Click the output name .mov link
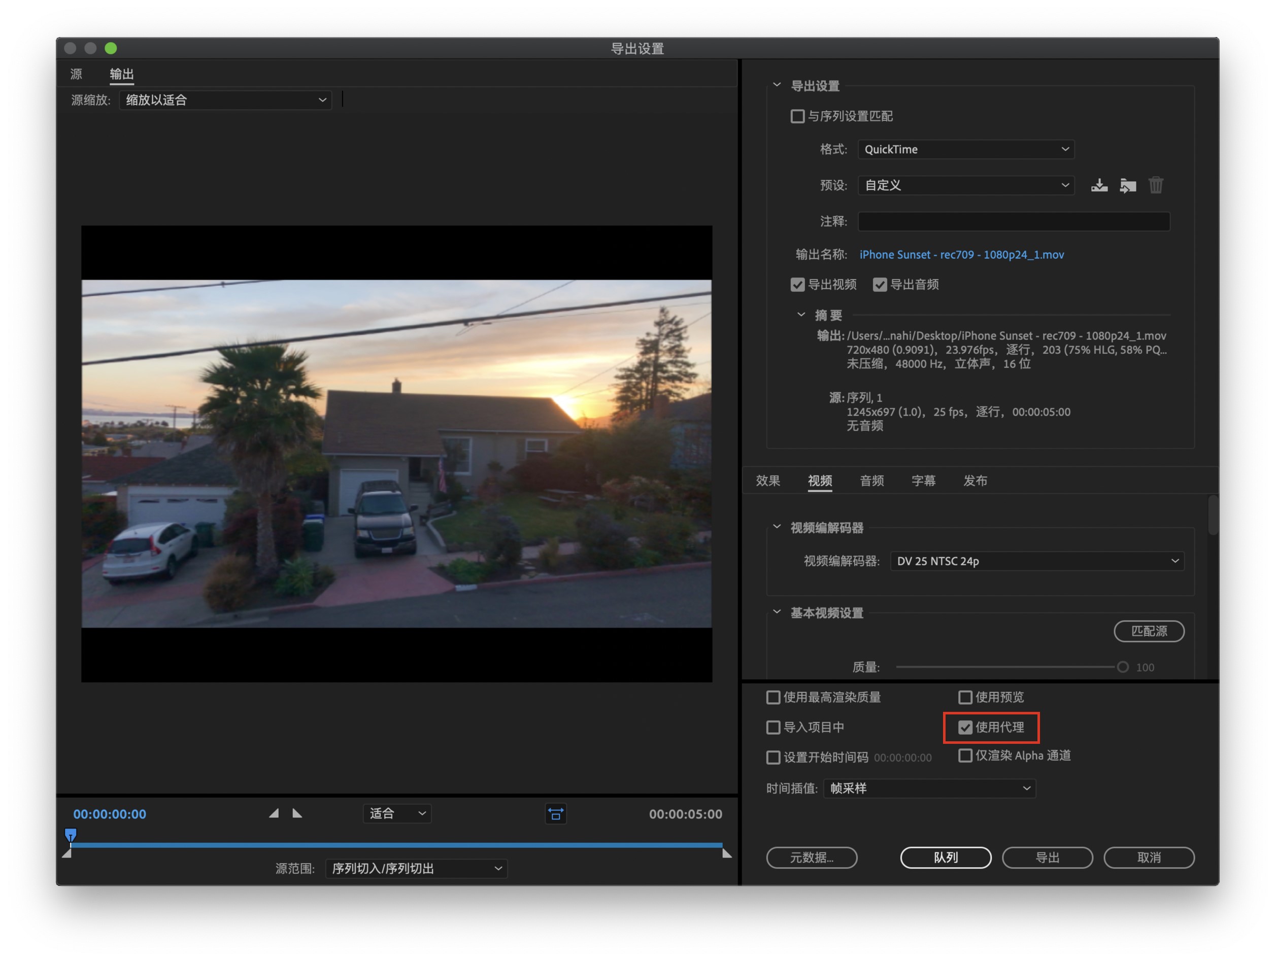Image resolution: width=1276 pixels, height=961 pixels. pos(962,254)
